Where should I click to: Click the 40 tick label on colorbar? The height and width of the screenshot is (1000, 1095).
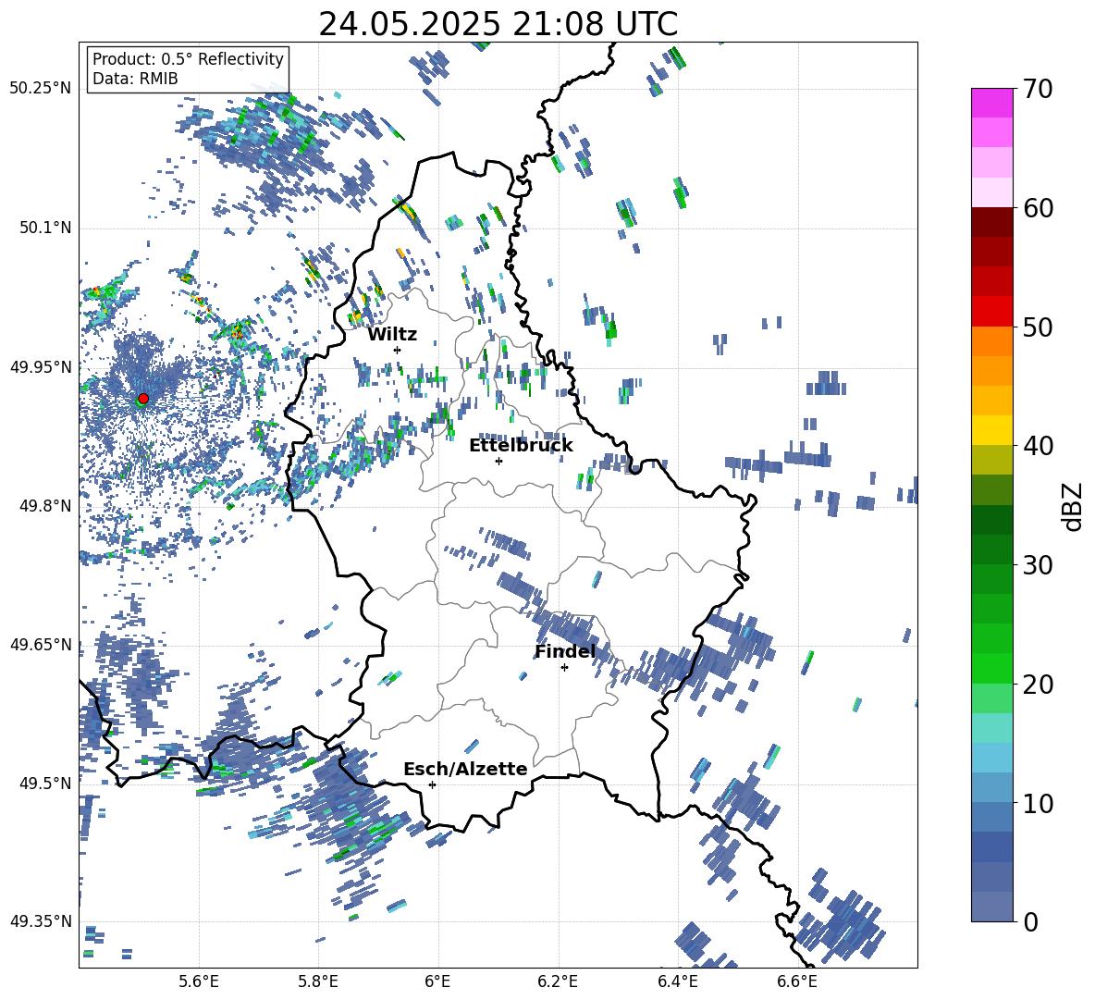click(x=1038, y=446)
